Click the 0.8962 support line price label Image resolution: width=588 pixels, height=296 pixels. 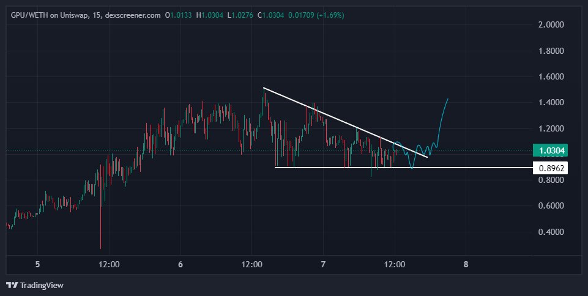550,168
